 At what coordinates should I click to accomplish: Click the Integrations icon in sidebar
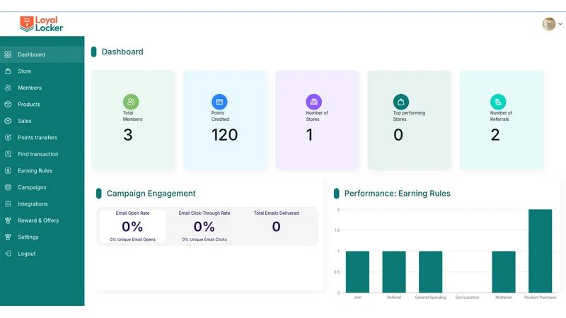[x=8, y=204]
